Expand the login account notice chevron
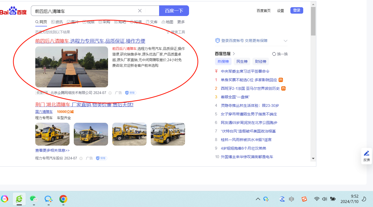Image resolution: width=373 pixels, height=207 pixels. [285, 41]
